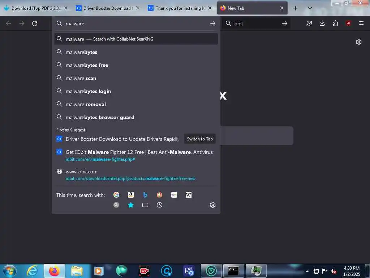The height and width of the screenshot is (278, 370).
Task: Open the Extensions menu
Action: [335, 23]
